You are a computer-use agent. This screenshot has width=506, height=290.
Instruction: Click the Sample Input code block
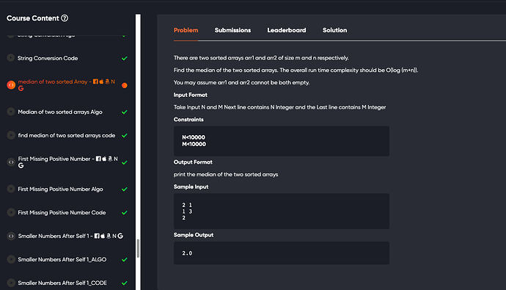click(x=282, y=211)
